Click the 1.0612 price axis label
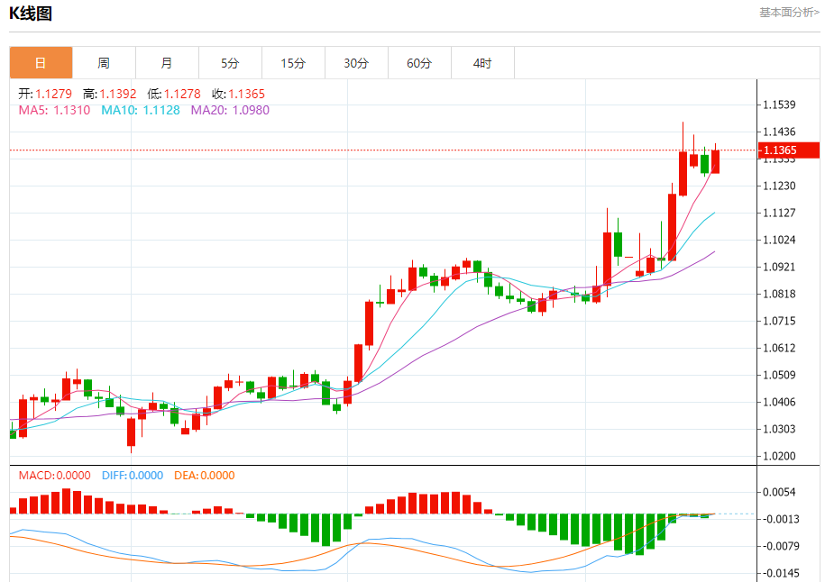This screenshot has width=825, height=582. (779, 348)
